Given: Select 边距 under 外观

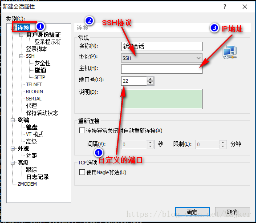Looking at the screenshot, I should [31, 155].
